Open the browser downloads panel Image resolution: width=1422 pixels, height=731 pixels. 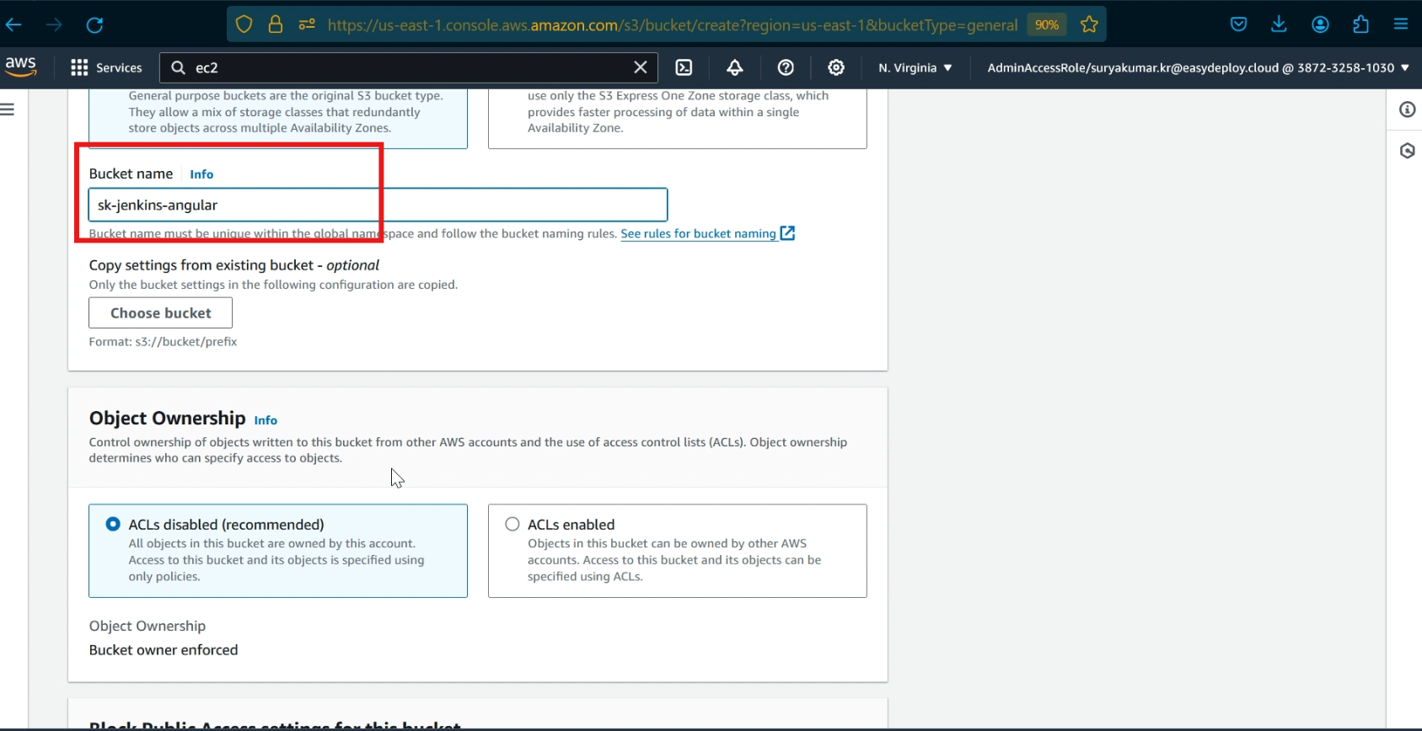tap(1279, 24)
